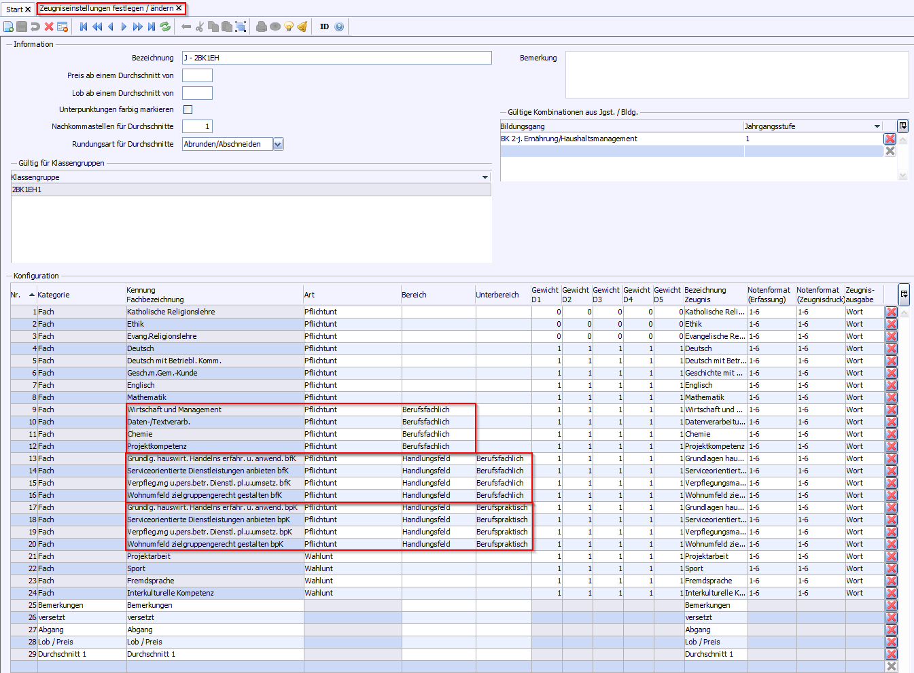Go to the next record
The height and width of the screenshot is (673, 914).
tap(124, 26)
